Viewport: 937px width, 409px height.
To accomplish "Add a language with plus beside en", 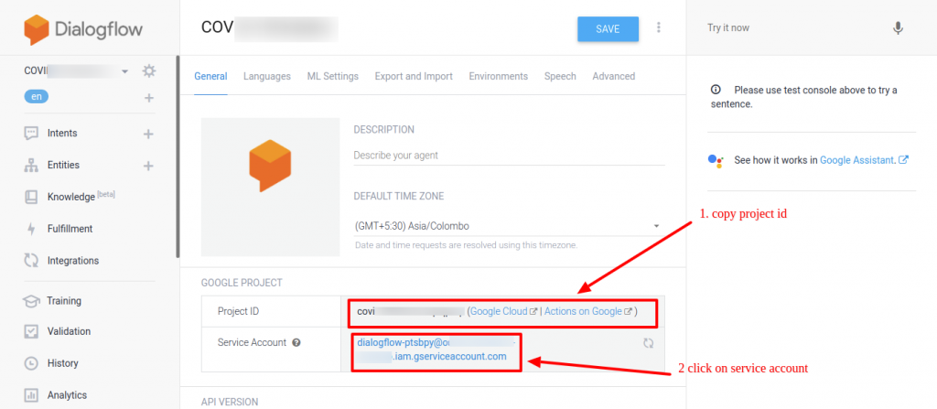I will [149, 98].
